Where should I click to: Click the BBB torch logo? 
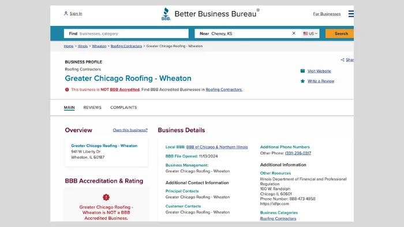coord(166,14)
